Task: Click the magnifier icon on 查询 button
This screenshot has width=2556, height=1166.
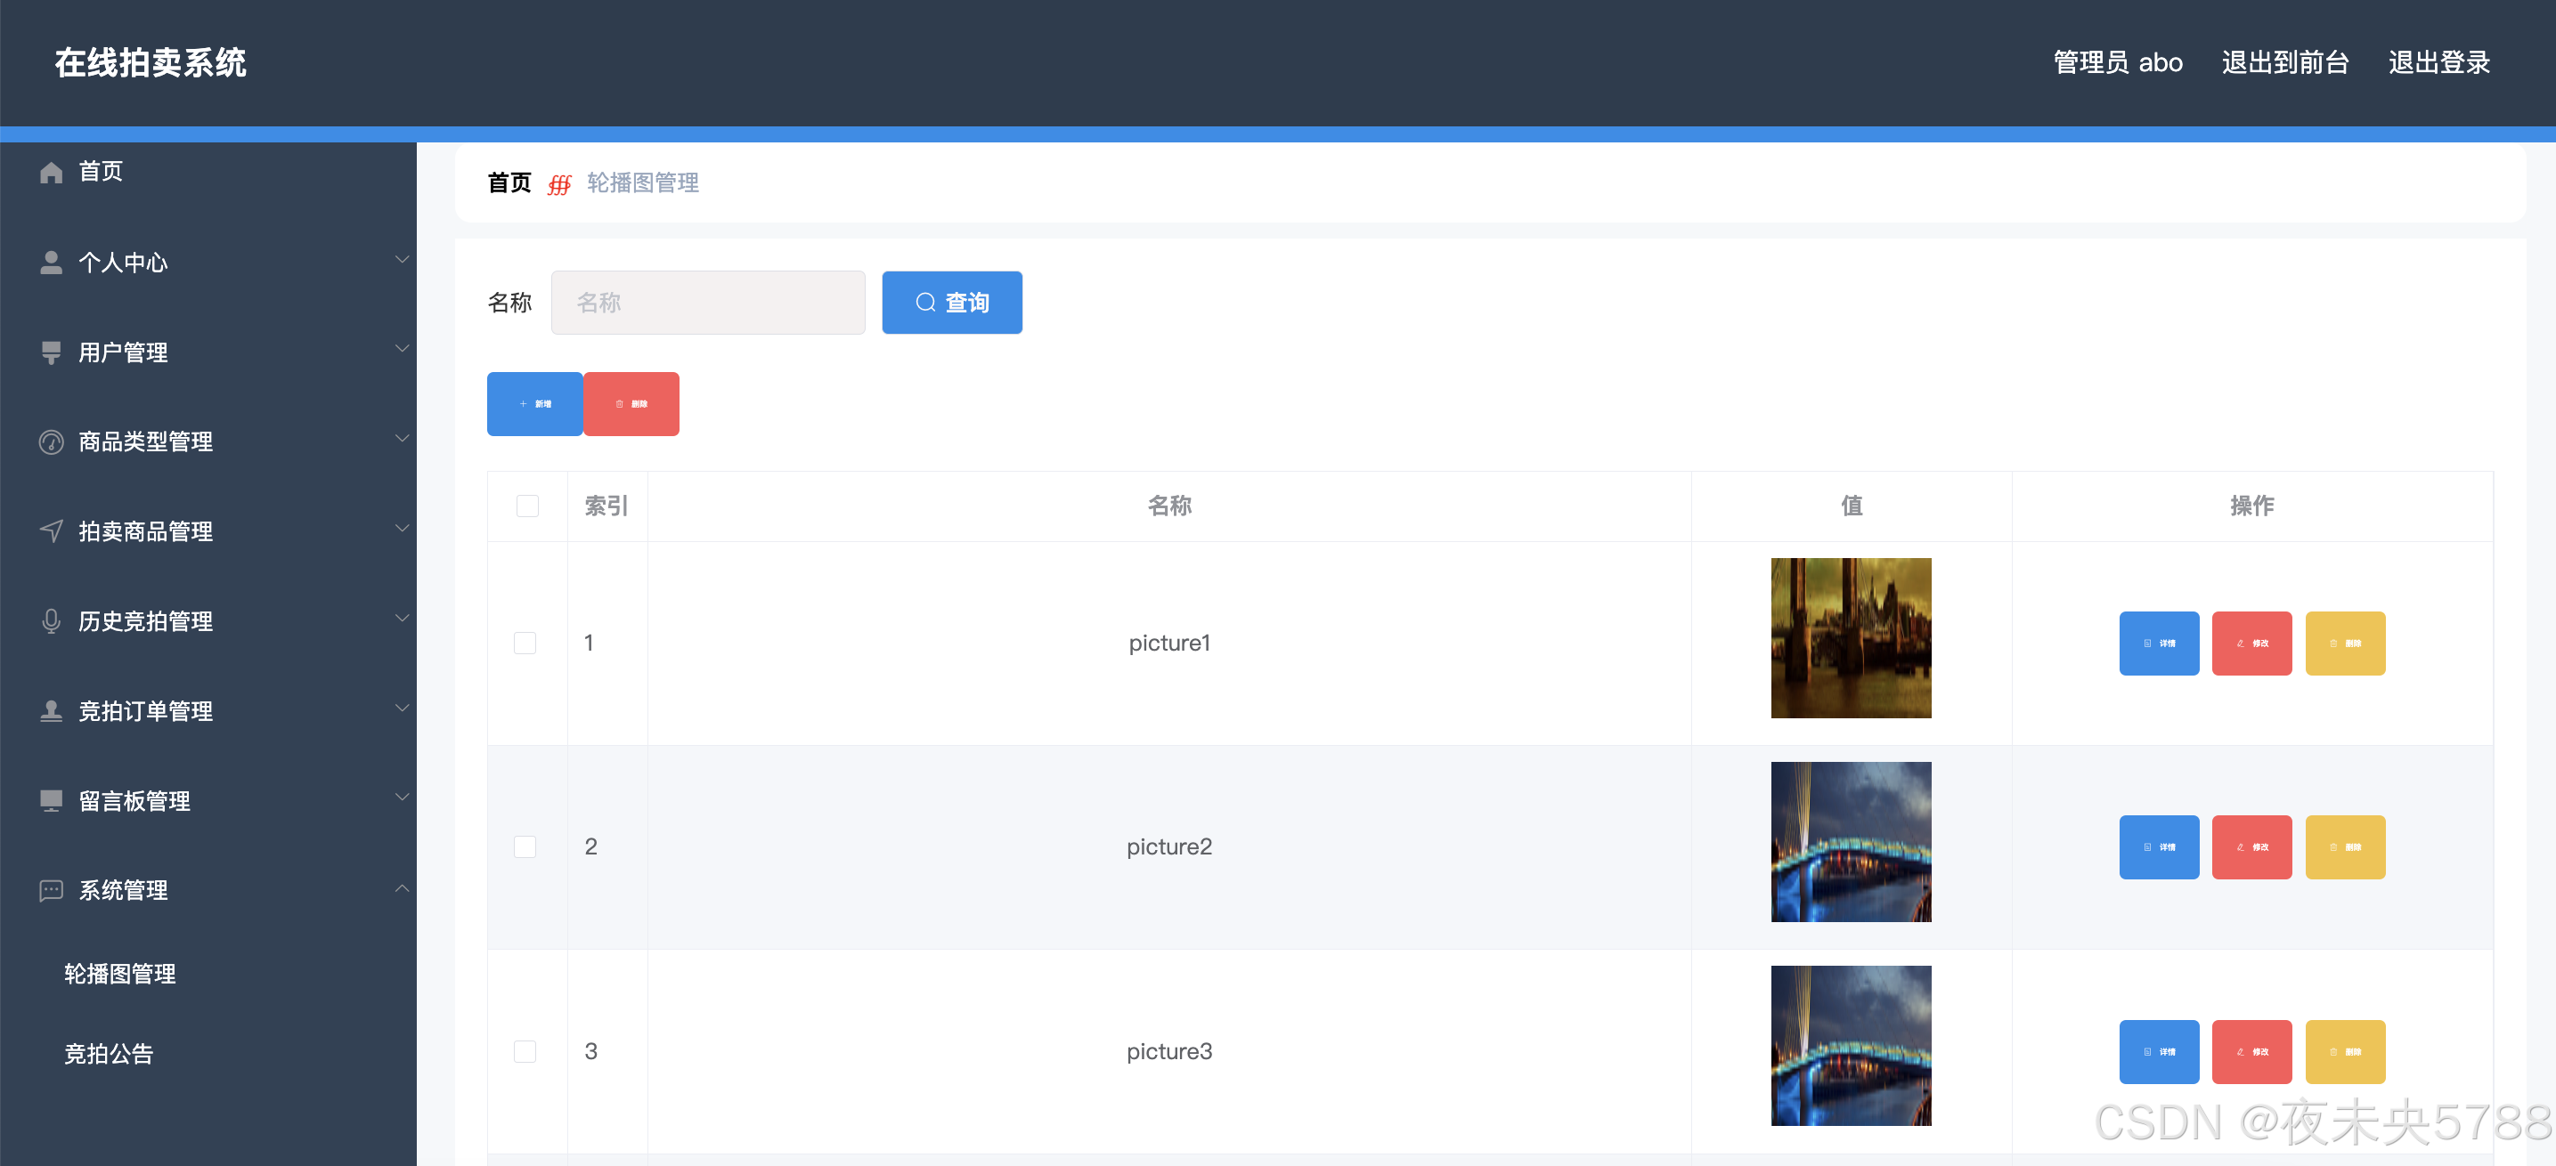Action: click(x=924, y=303)
